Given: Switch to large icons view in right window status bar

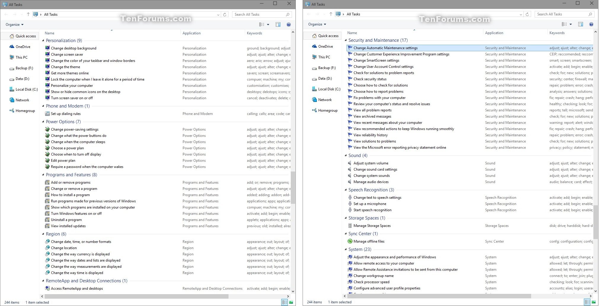Looking at the screenshot, I should 594,302.
